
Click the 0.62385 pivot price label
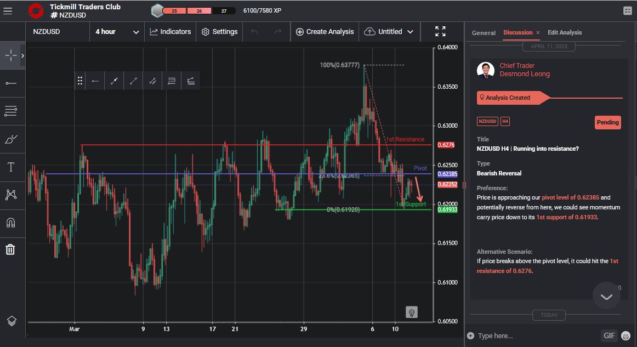pyautogui.click(x=447, y=174)
